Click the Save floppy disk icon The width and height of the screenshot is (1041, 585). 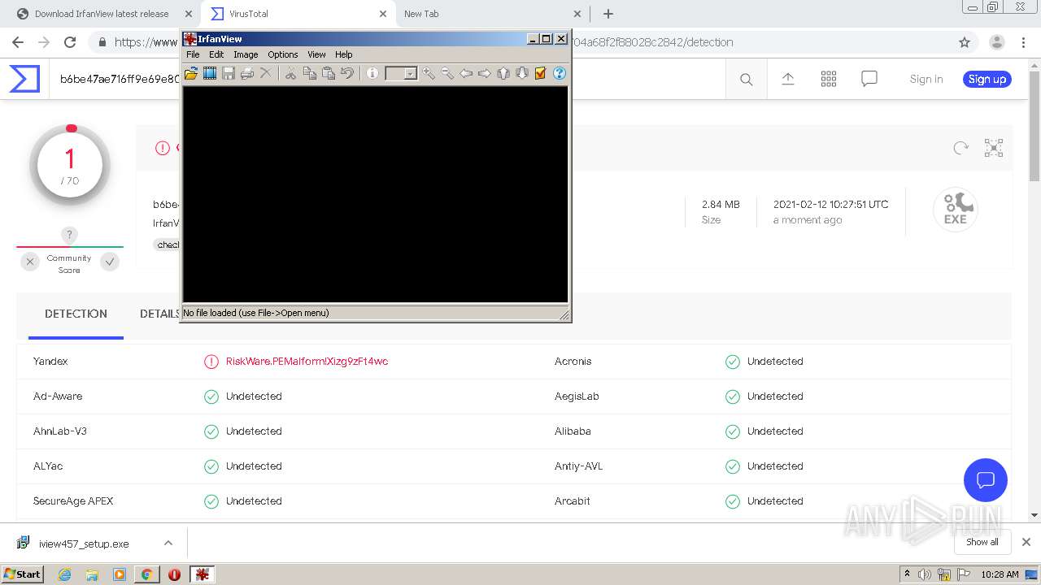pos(229,73)
